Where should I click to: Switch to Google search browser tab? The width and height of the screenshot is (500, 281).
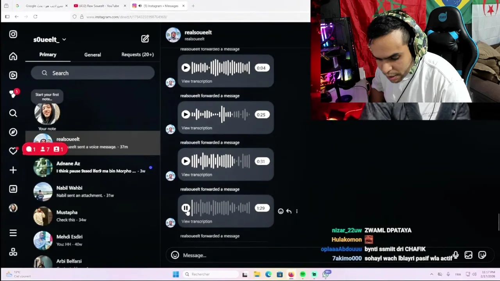[x=41, y=6]
